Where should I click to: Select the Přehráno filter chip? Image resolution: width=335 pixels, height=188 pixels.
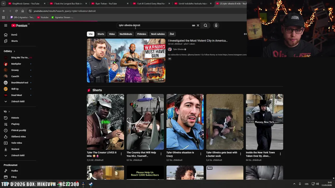(x=142, y=34)
